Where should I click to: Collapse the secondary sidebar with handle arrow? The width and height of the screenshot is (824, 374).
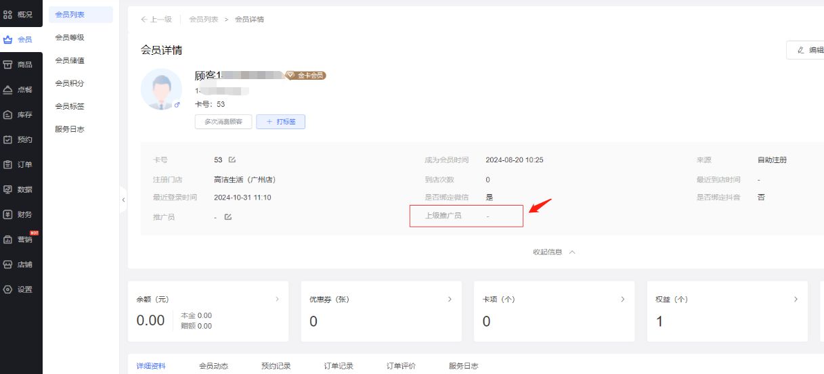(x=123, y=200)
